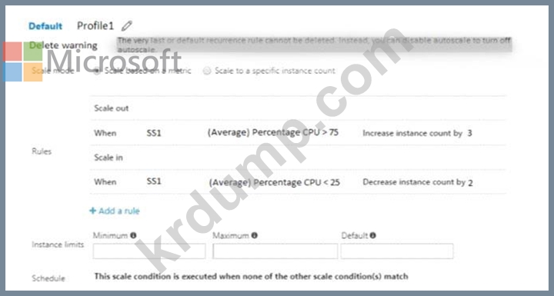Image resolution: width=554 pixels, height=296 pixels.
Task: Select Scale to a specific instance count
Action: [207, 71]
